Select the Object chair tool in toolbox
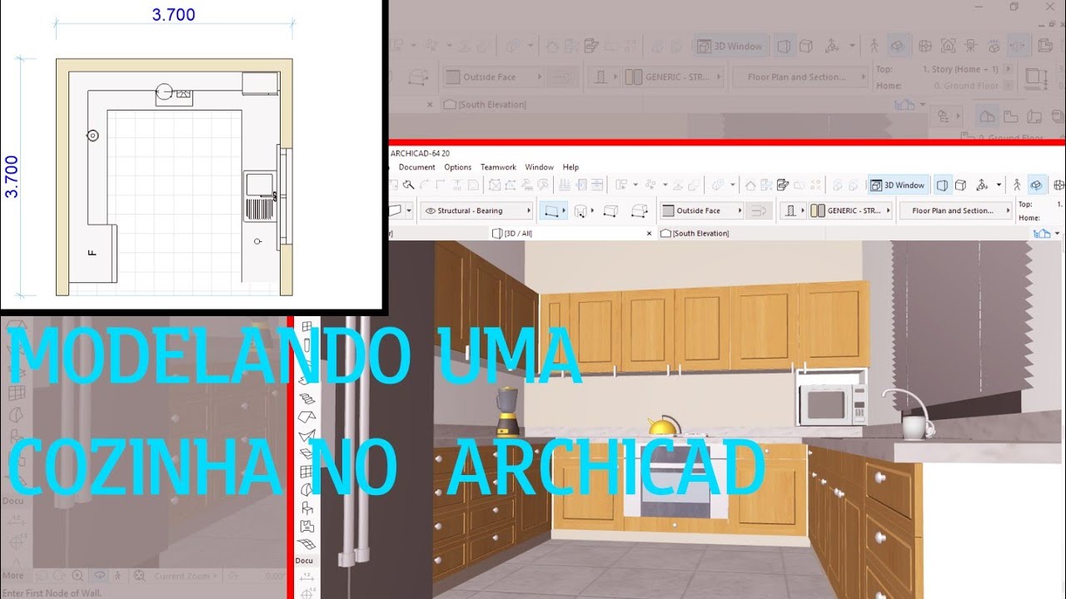1066x599 pixels. (x=307, y=507)
